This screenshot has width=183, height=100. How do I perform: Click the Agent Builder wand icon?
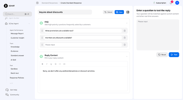coord(6,18)
